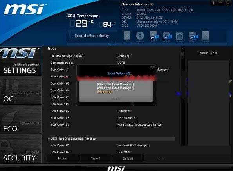Click the CD/DVD boot device icon
The image size is (233, 171).
coord(140,36)
